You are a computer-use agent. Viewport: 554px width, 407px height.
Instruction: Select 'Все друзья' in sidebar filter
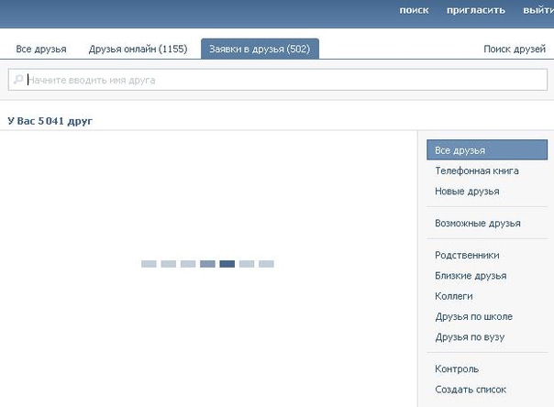tap(486, 150)
